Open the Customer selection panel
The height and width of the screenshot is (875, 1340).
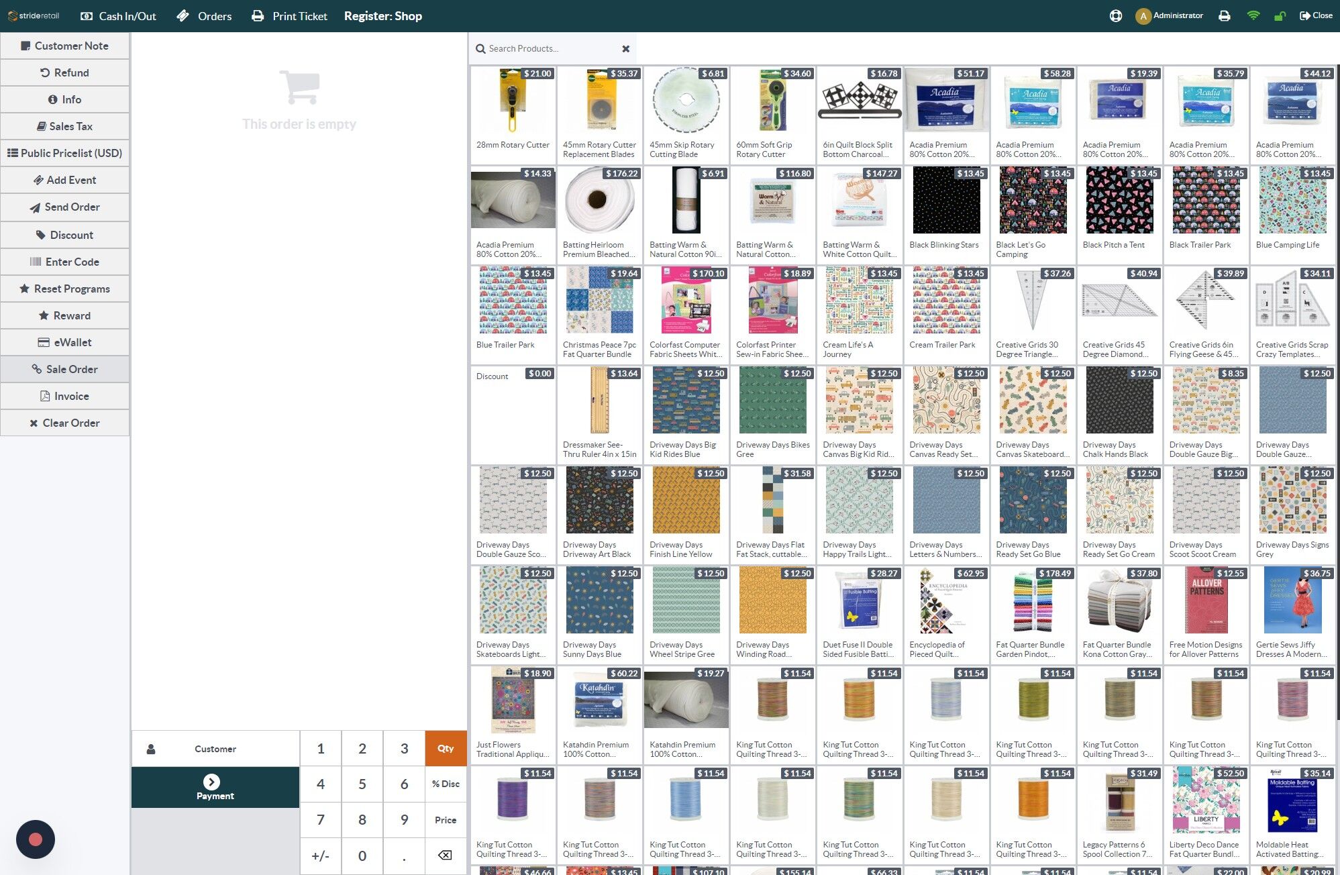click(215, 749)
